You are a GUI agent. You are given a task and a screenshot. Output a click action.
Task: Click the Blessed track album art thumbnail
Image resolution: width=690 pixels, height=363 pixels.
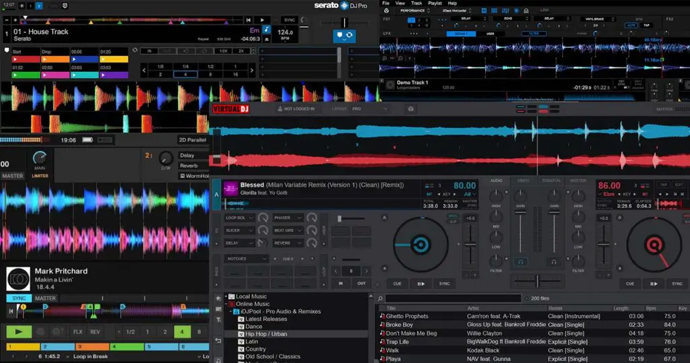click(x=230, y=189)
